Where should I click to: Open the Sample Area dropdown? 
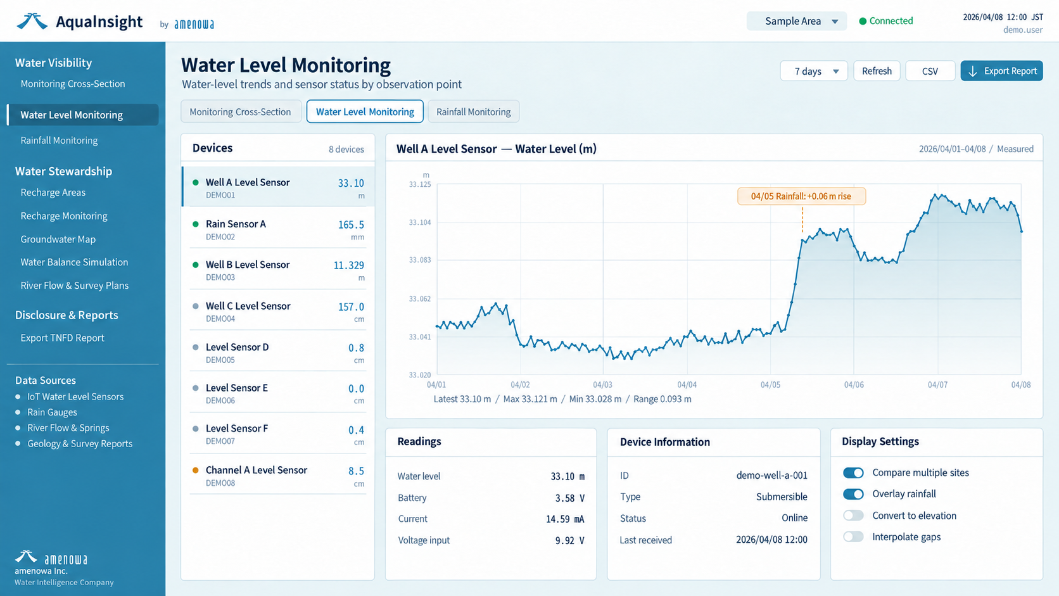[x=796, y=21]
